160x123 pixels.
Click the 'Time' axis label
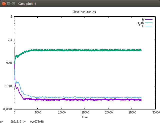point(84,117)
